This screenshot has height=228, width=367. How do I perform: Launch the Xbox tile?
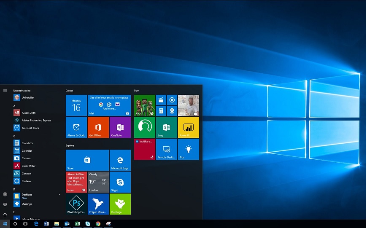(145, 105)
